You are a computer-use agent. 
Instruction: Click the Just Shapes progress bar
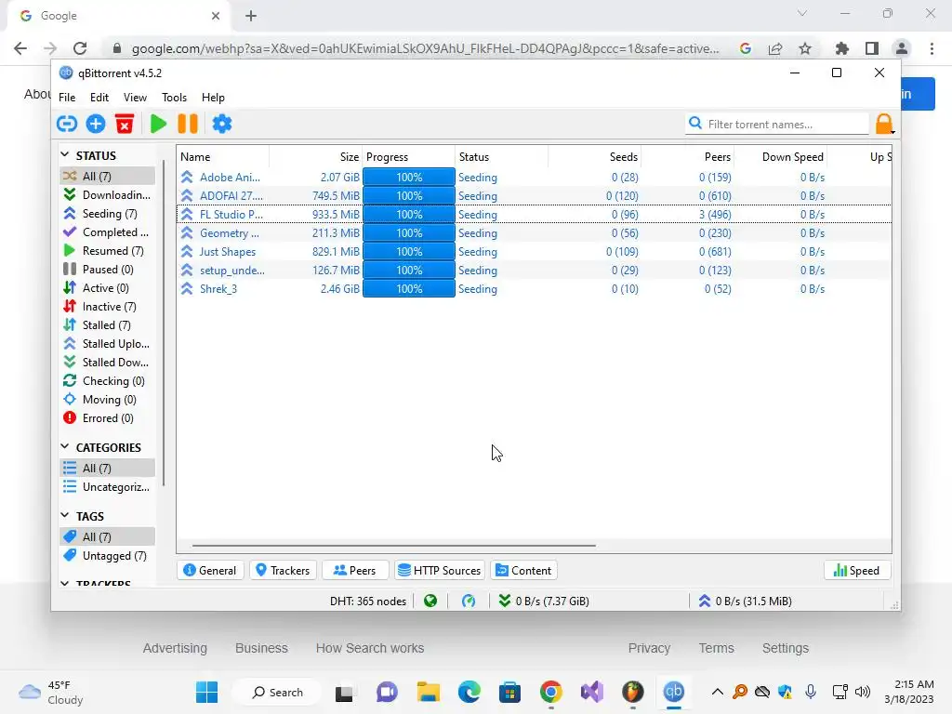[409, 251]
